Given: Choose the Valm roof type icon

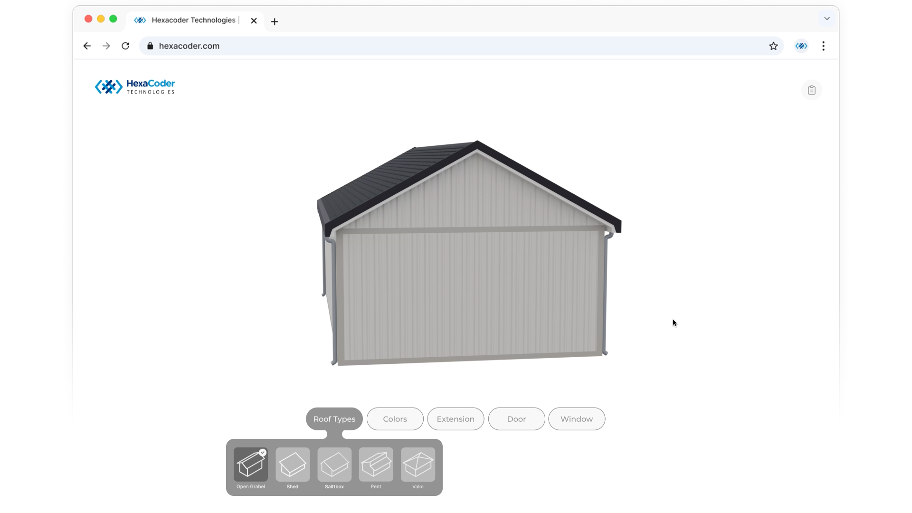Looking at the screenshot, I should 418,465.
